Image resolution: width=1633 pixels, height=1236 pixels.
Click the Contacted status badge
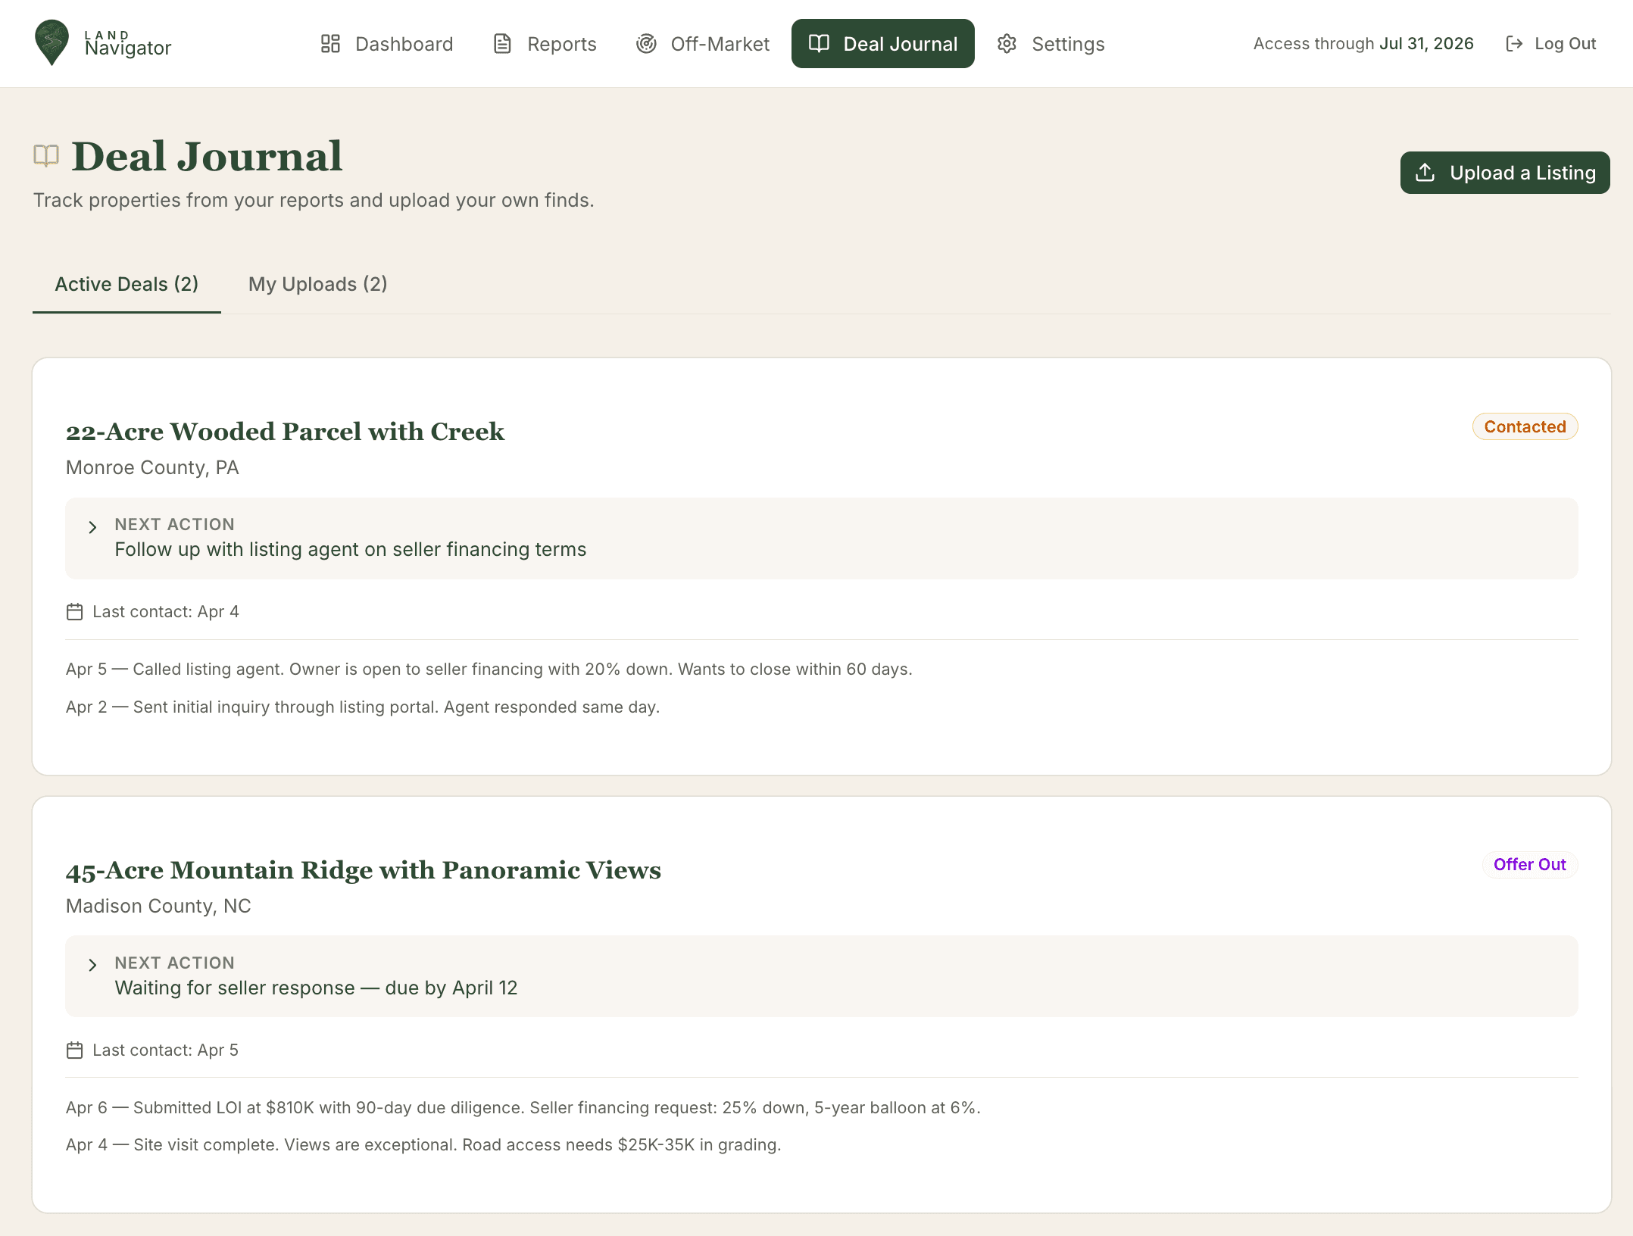pos(1525,427)
